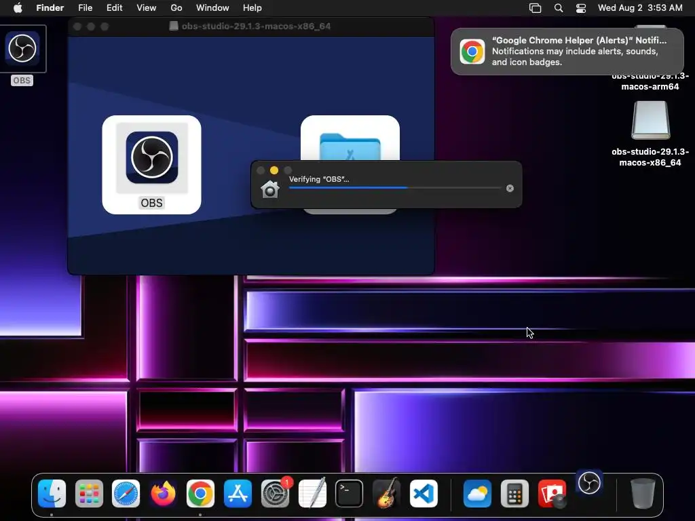Open Launchpad from the Dock
The height and width of the screenshot is (521, 695).
(89, 494)
